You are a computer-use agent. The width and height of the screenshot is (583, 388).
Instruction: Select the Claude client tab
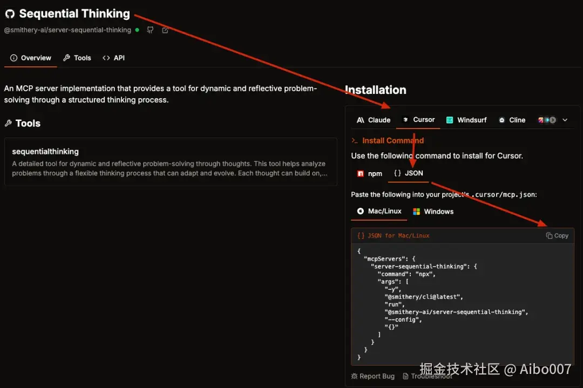pos(374,120)
